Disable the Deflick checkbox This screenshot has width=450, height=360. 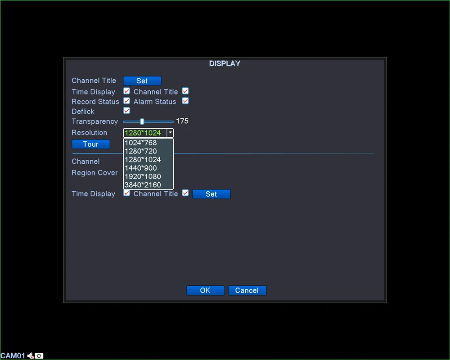click(126, 111)
